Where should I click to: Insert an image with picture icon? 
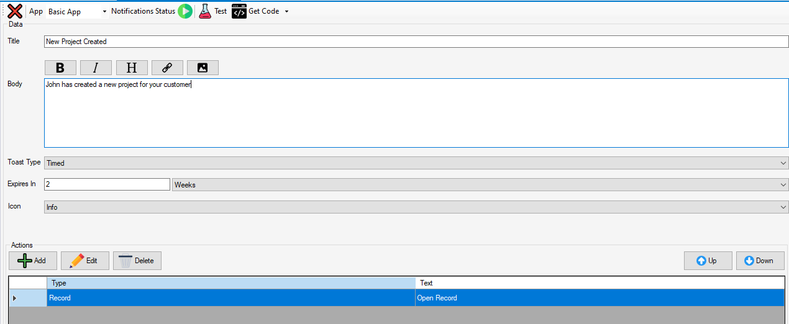click(203, 68)
